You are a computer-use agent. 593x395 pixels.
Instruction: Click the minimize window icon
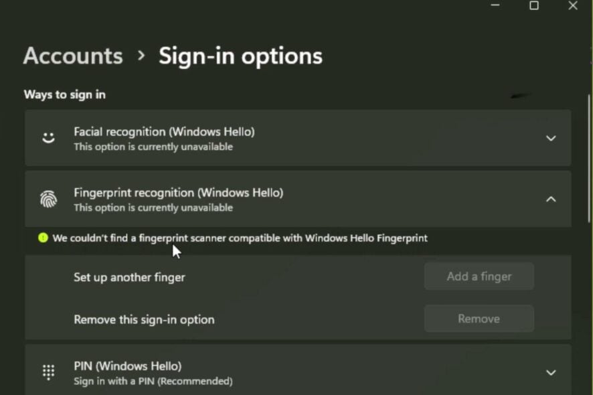tap(495, 5)
